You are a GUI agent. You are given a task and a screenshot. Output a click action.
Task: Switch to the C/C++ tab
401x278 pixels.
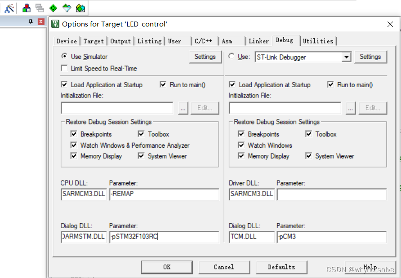click(205, 41)
